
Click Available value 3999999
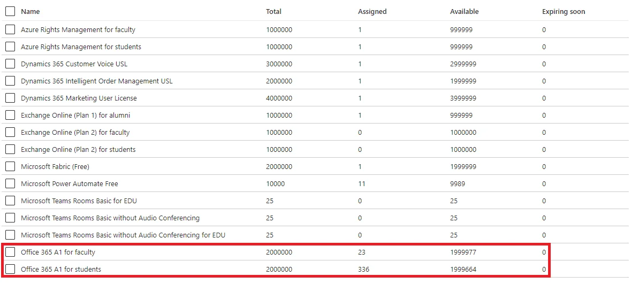coord(463,98)
